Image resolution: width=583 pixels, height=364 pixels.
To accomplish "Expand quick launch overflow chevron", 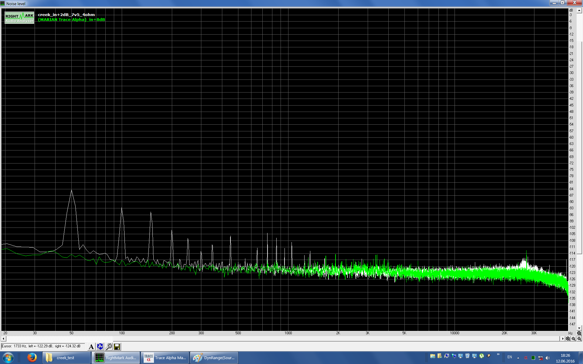I will pos(498,354).
